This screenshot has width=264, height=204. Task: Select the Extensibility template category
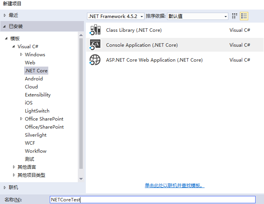38,95
